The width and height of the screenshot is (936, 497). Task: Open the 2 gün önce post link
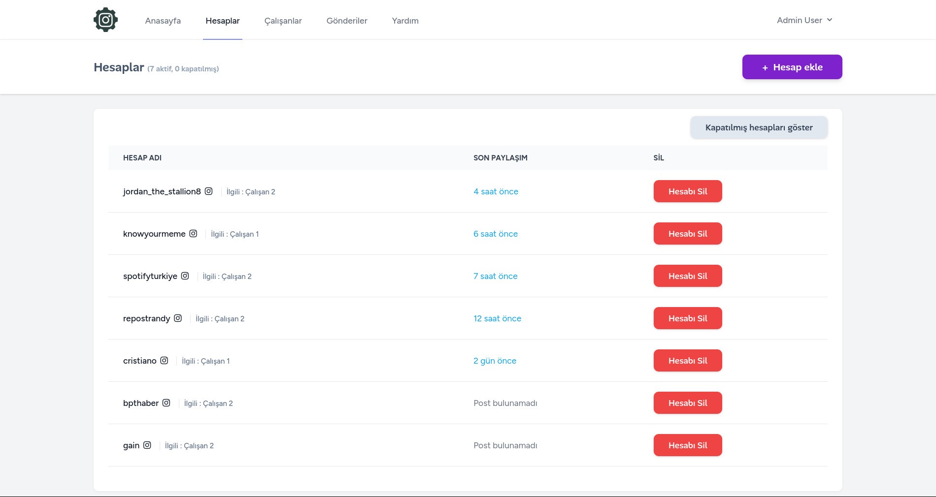coord(495,361)
